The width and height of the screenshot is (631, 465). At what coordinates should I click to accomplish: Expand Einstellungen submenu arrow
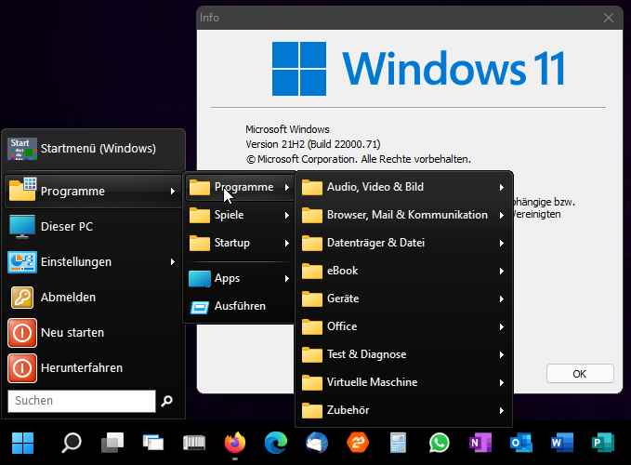173,262
